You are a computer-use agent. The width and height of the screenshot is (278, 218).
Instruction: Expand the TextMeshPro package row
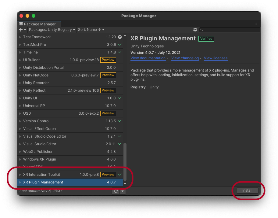[20, 45]
